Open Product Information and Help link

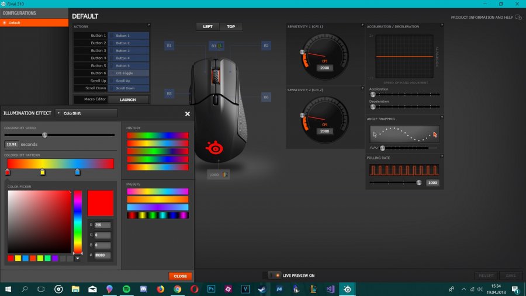(x=482, y=17)
